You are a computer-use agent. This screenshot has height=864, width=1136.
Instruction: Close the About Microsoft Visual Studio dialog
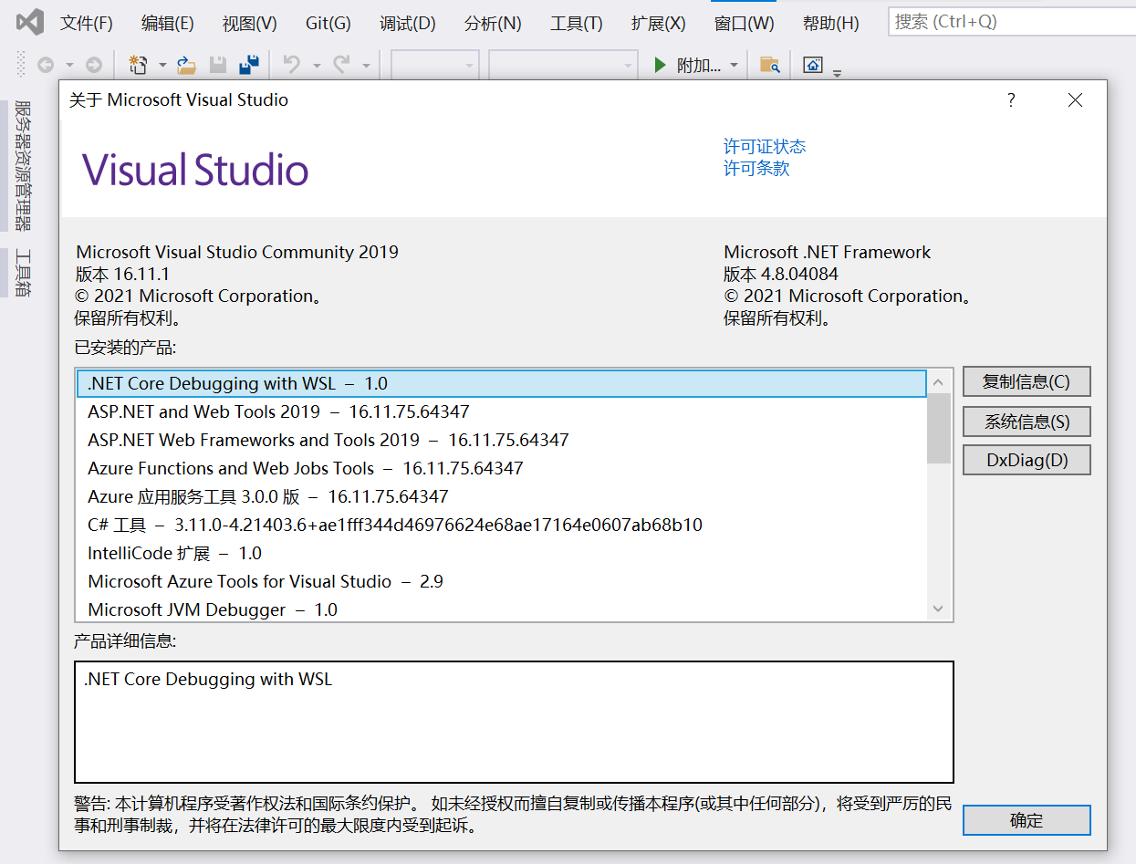pyautogui.click(x=1075, y=100)
